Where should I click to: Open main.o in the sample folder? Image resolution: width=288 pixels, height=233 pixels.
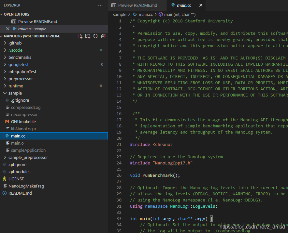[54, 143]
